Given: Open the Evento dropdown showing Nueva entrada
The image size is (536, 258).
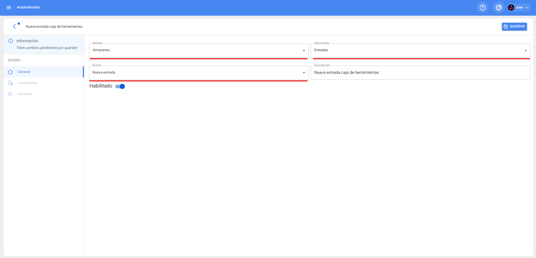Looking at the screenshot, I should (198, 73).
